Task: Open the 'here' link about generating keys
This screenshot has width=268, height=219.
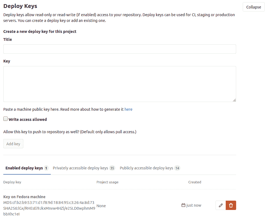Action: coord(128,109)
